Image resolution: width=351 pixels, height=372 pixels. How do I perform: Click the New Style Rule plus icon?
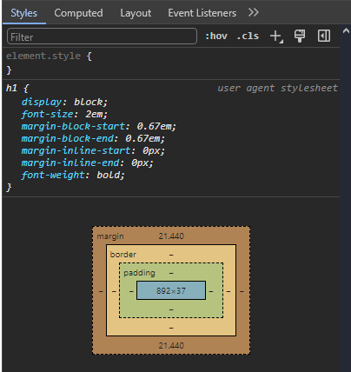(276, 37)
